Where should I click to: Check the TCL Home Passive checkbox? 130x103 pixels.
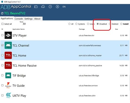click(x=2, y=65)
